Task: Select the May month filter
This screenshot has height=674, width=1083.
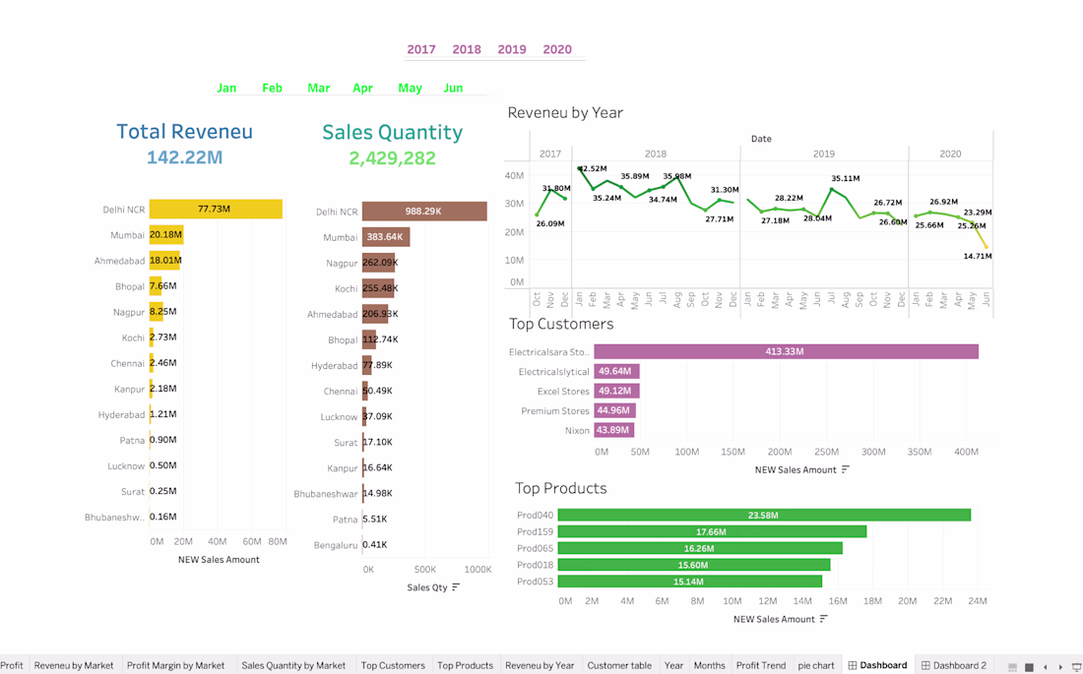Action: click(x=410, y=88)
